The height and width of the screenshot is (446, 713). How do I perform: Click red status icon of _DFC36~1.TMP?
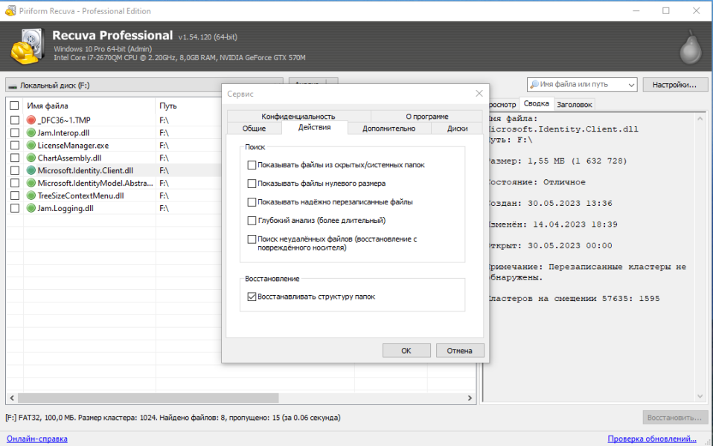31,120
